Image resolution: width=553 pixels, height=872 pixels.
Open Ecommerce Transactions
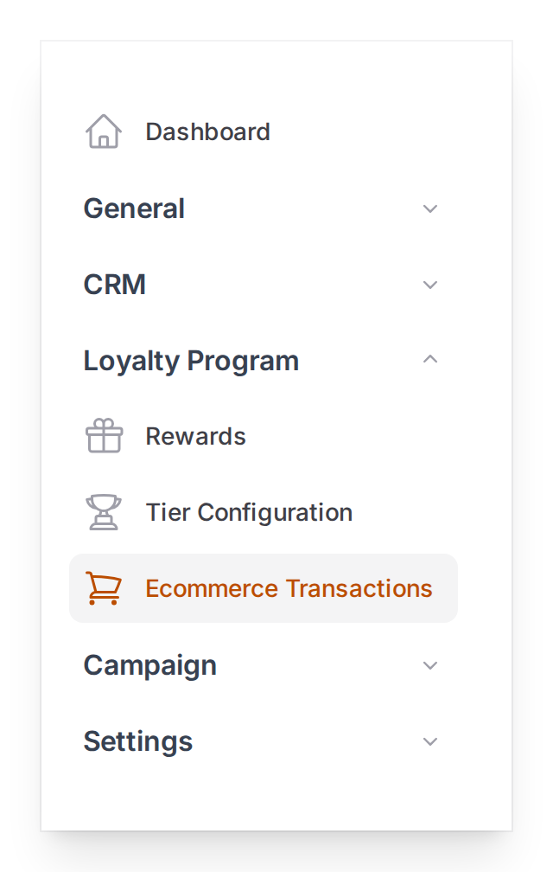[x=288, y=587]
